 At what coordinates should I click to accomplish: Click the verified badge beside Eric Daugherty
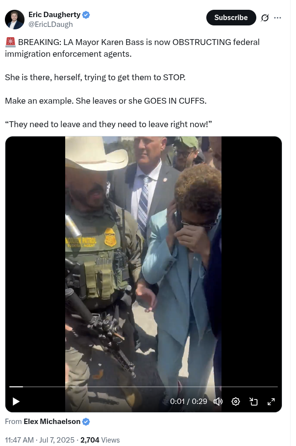pos(86,15)
